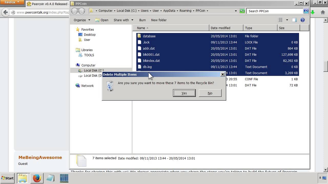Sort by the Name column header
The height and width of the screenshot is (184, 328).
(171, 28)
